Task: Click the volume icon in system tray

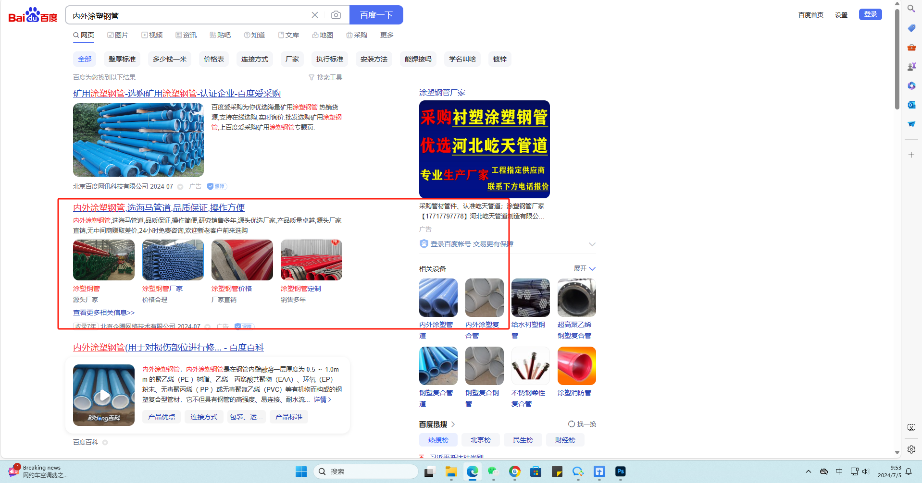Action: click(866, 471)
